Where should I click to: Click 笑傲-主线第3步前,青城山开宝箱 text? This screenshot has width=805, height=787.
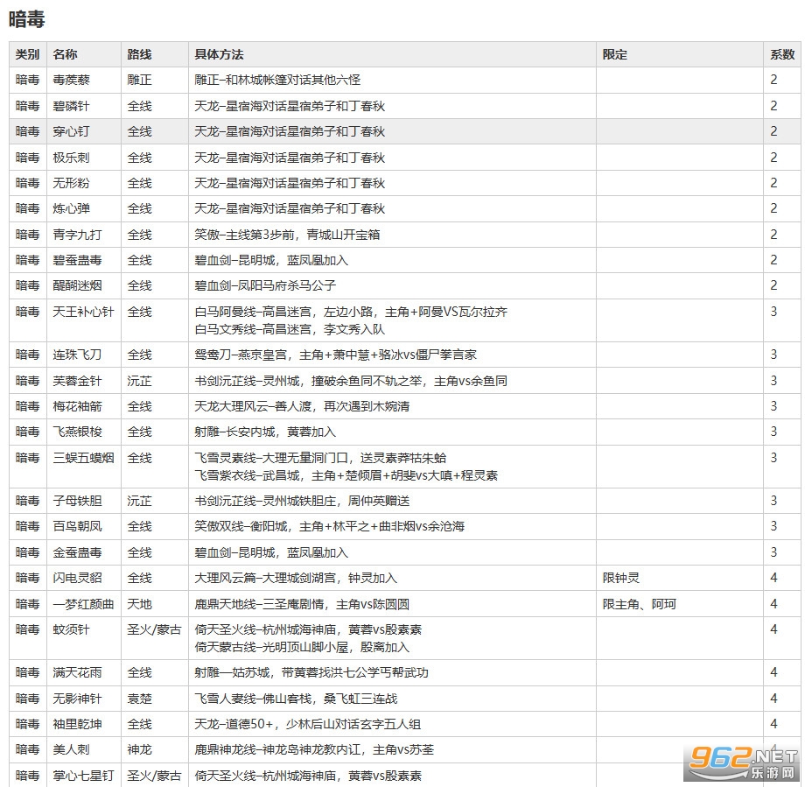pos(287,235)
